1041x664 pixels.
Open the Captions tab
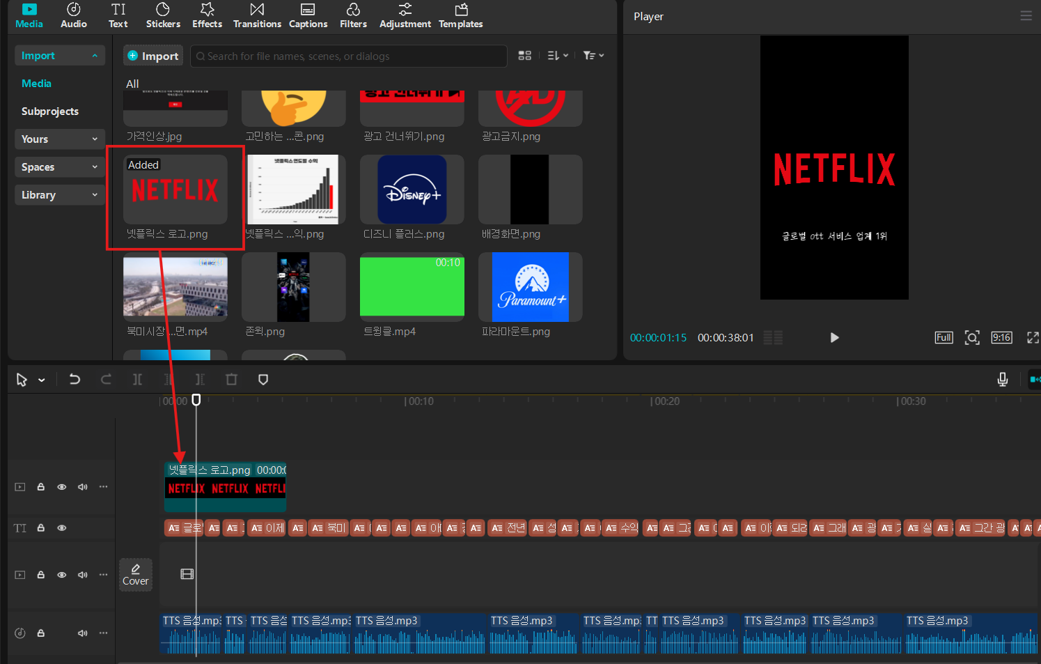308,16
